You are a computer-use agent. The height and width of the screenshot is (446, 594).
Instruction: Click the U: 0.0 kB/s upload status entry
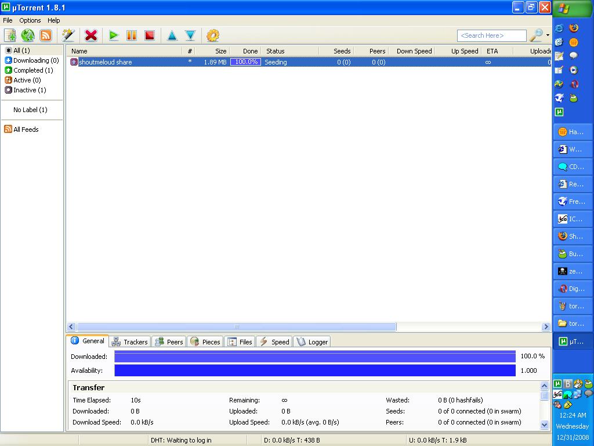437,440
